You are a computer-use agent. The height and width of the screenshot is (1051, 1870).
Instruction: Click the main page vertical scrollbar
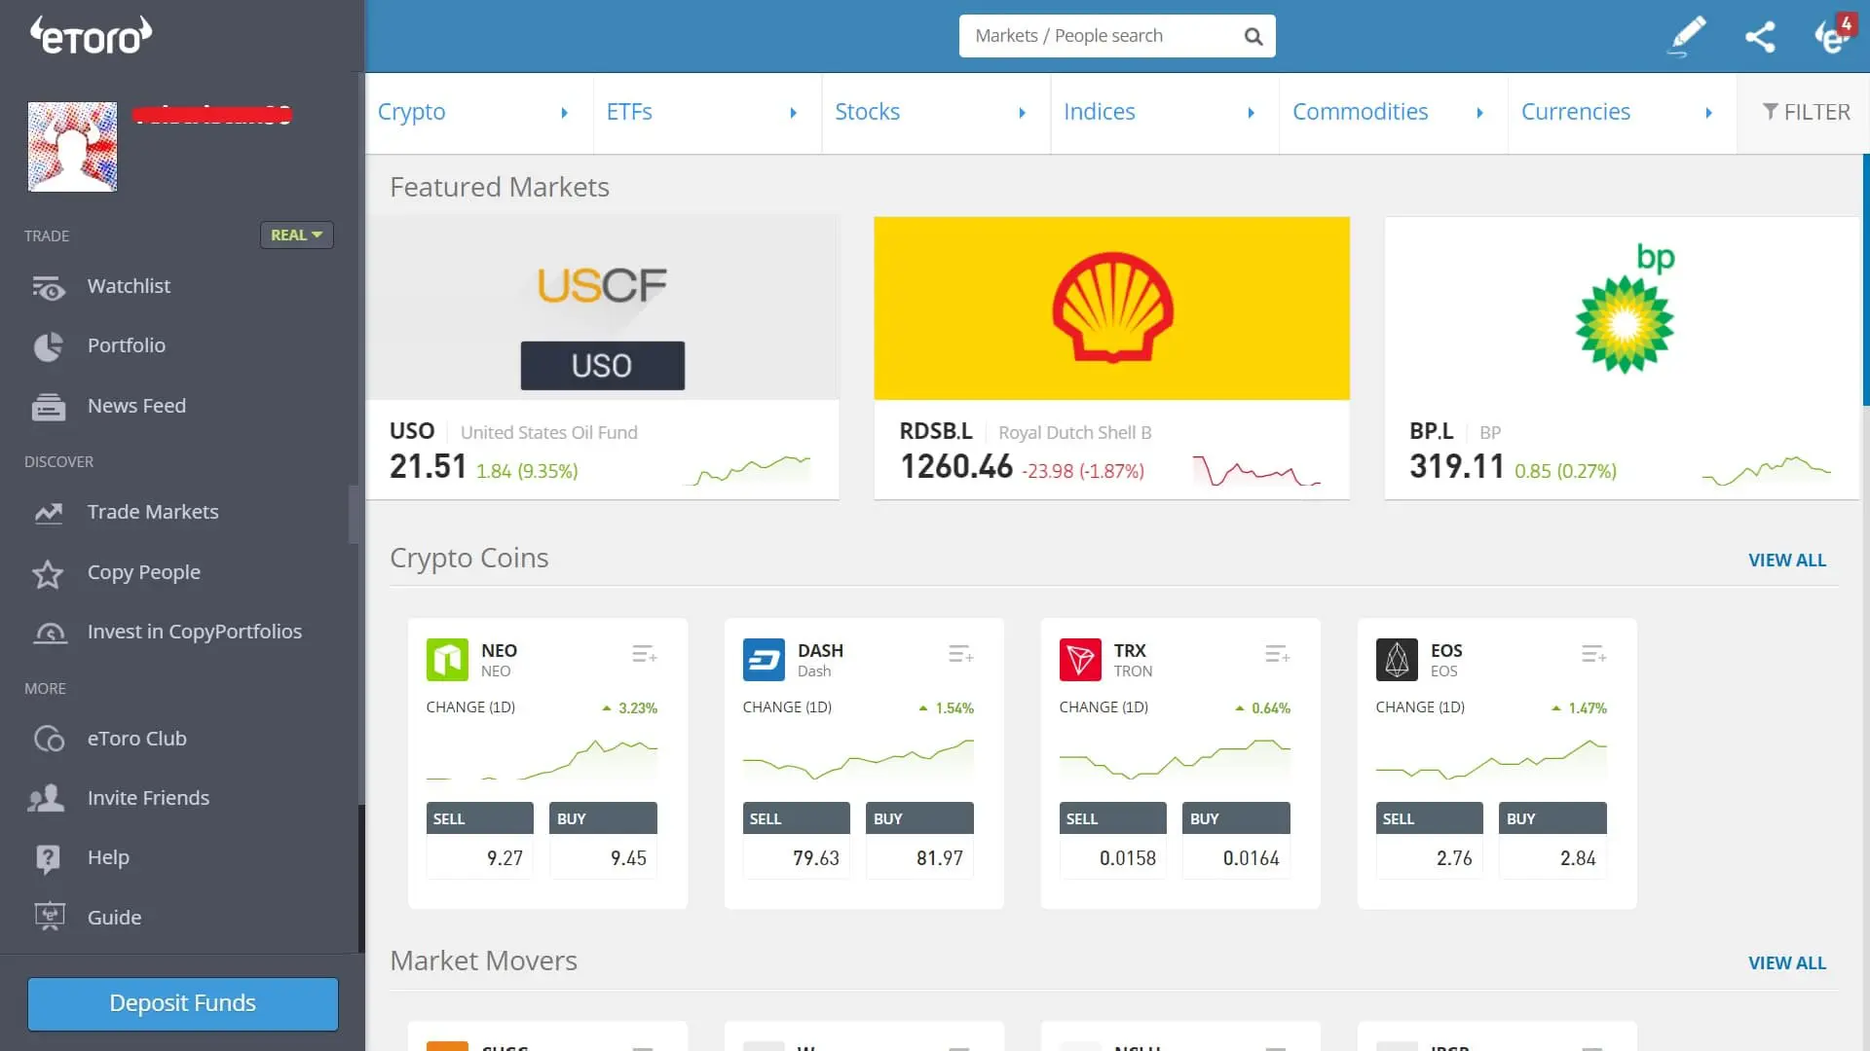tap(1866, 280)
